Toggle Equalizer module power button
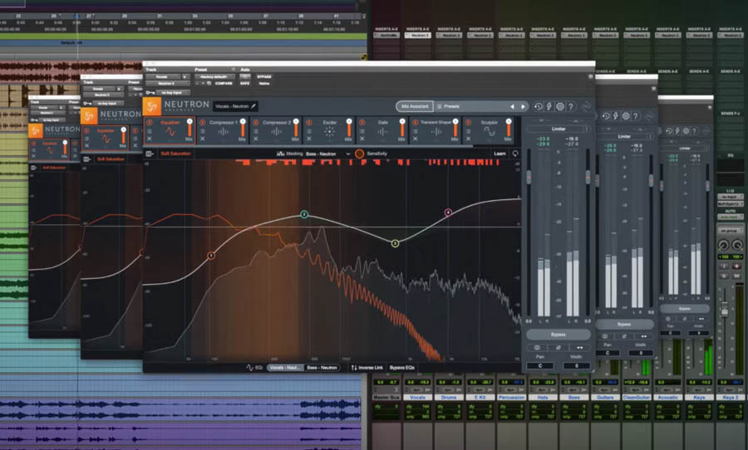 150,123
